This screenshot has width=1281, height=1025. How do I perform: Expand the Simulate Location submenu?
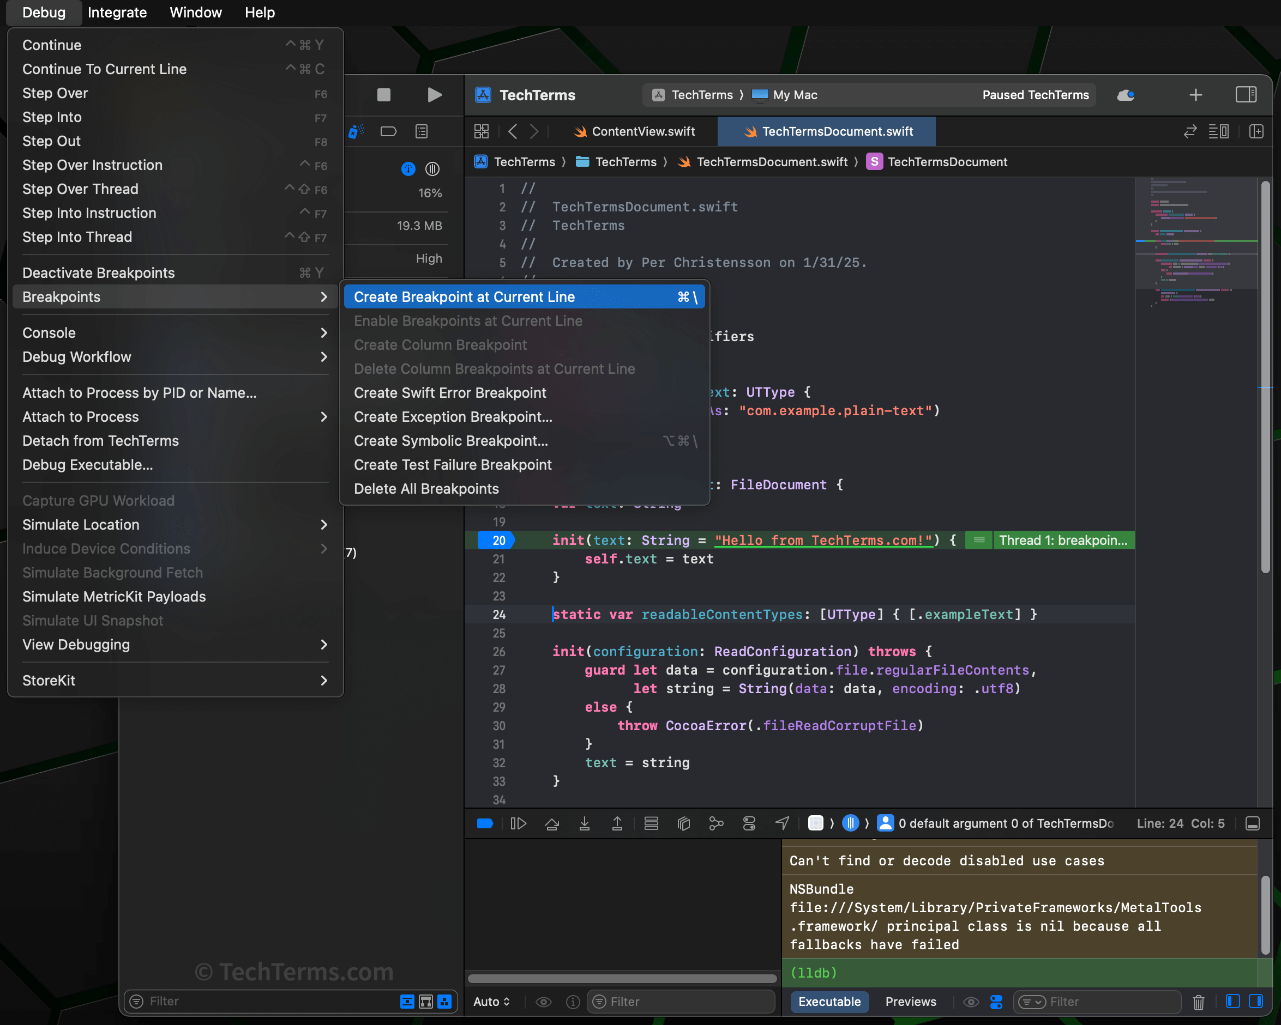point(175,524)
